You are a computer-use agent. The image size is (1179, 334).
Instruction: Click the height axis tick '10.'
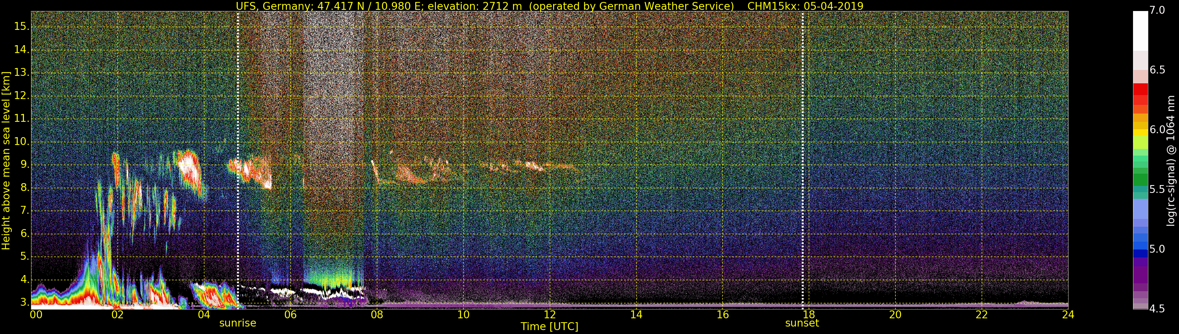[x=21, y=142]
